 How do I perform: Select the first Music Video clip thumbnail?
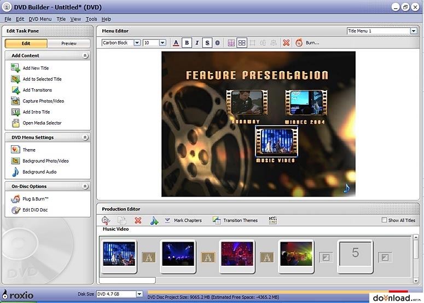coord(119,256)
